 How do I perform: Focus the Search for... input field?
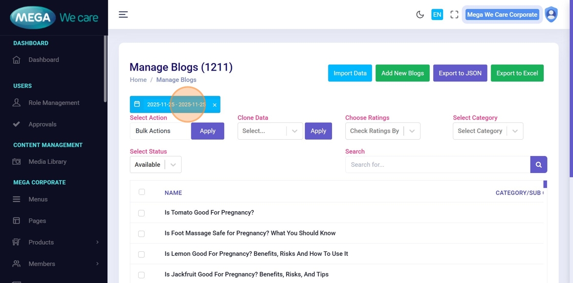(437, 165)
